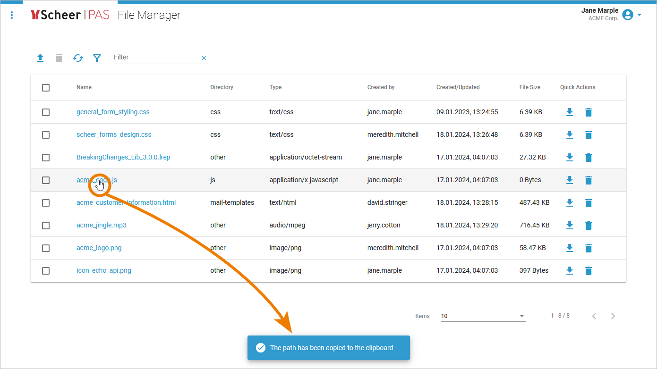The image size is (657, 369).
Task: Download acme_customer_information.html
Action: pos(570,203)
